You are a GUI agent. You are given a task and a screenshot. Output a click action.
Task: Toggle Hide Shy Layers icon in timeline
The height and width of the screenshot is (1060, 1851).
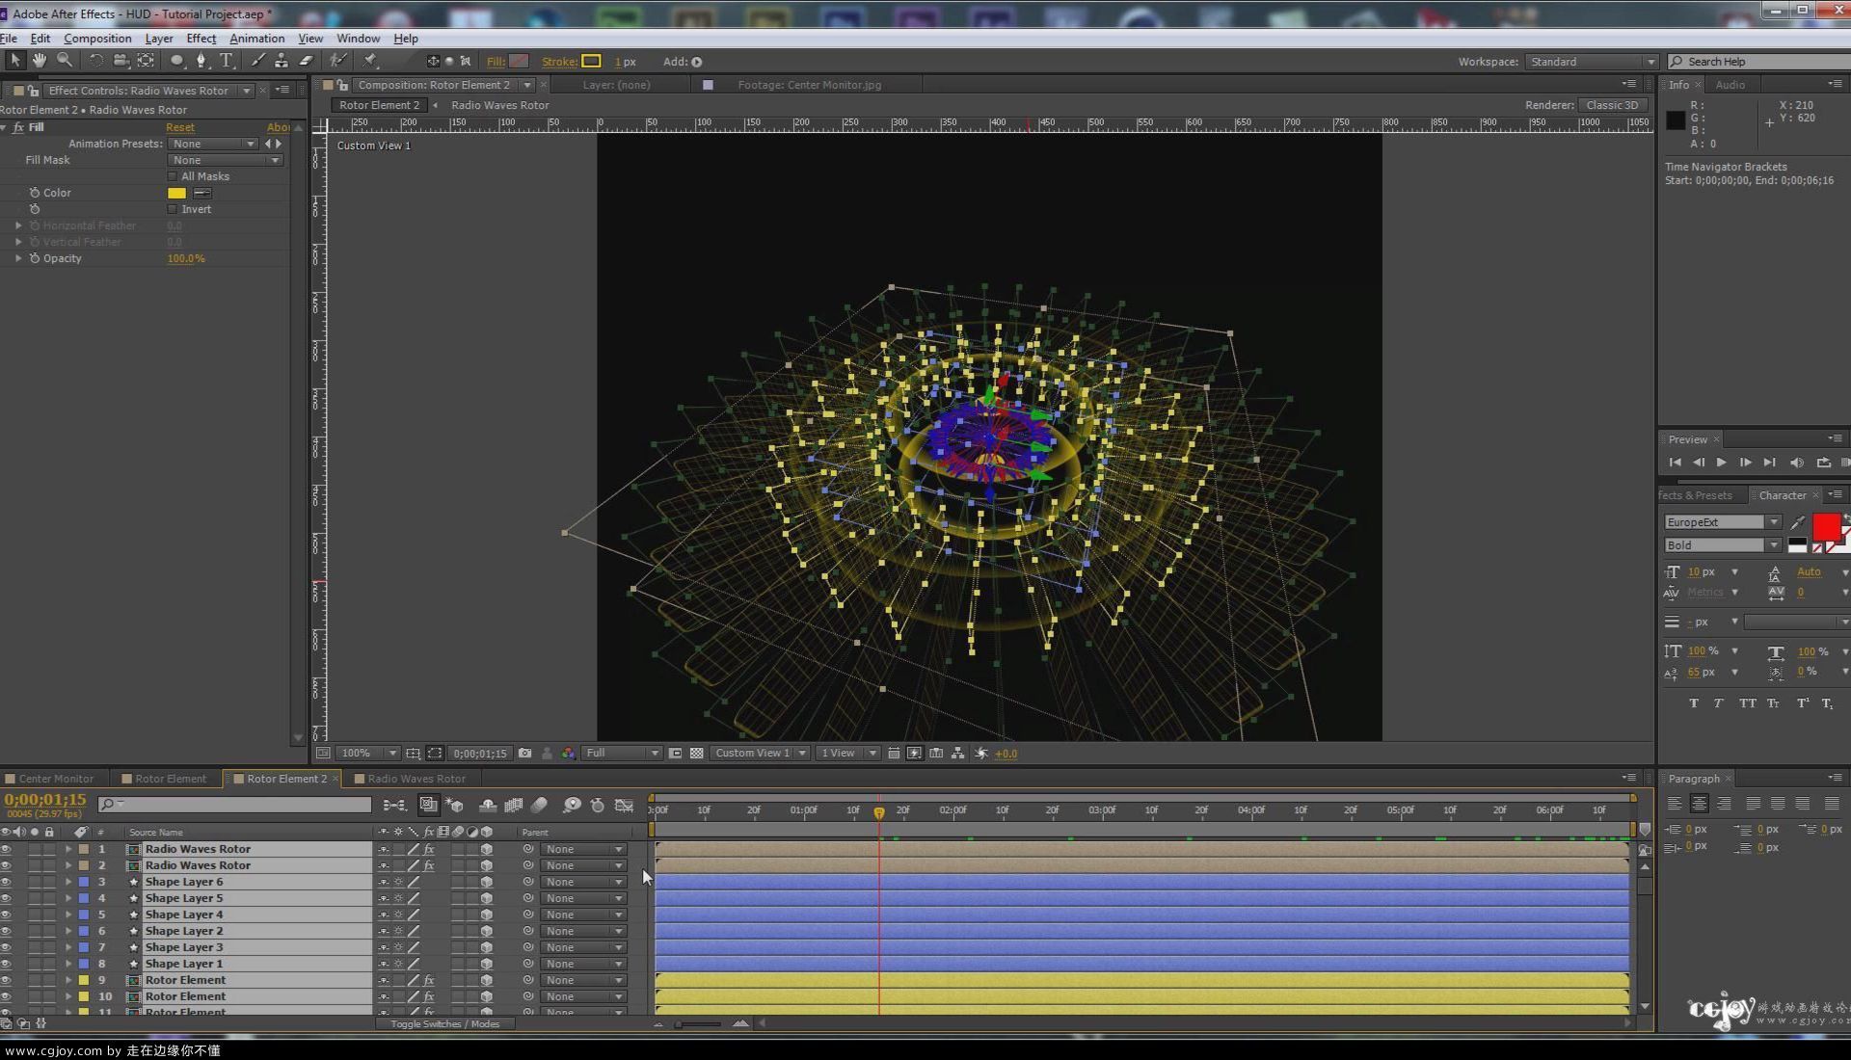tap(488, 805)
